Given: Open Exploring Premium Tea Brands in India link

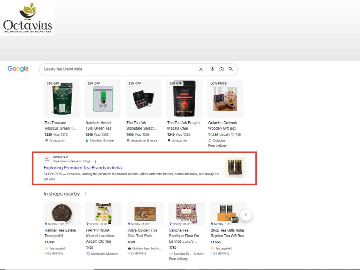Looking at the screenshot, I should [x=83, y=168].
